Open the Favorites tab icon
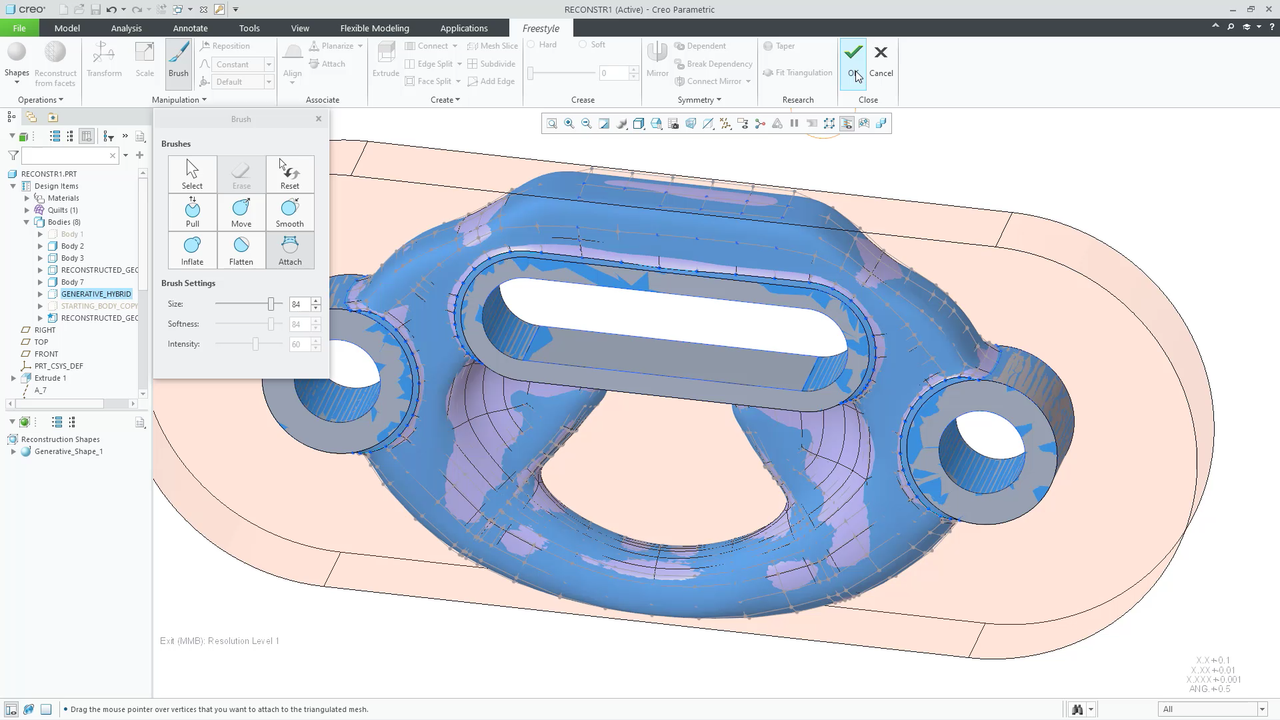Screen dimensions: 1280x720 tap(53, 117)
